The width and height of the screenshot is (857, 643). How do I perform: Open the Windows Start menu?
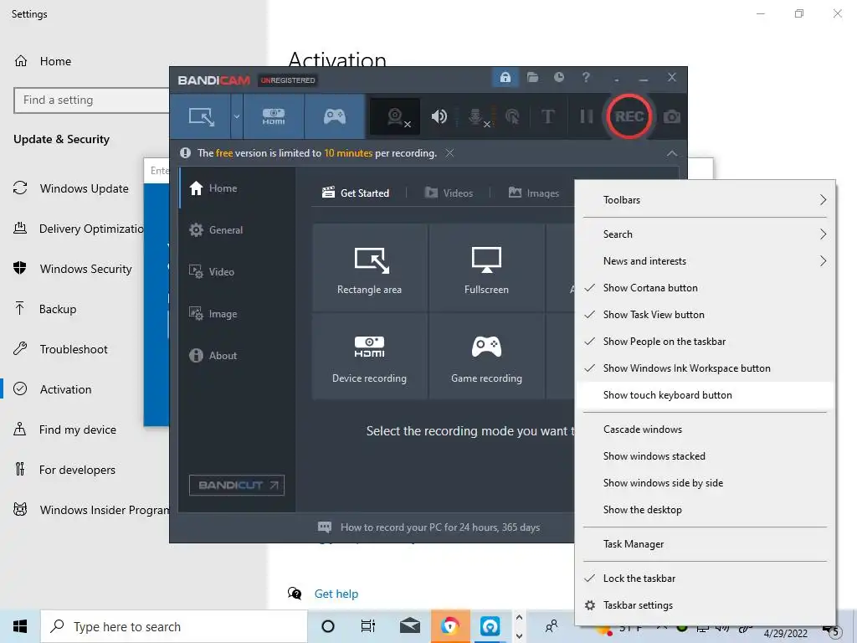coord(20,626)
